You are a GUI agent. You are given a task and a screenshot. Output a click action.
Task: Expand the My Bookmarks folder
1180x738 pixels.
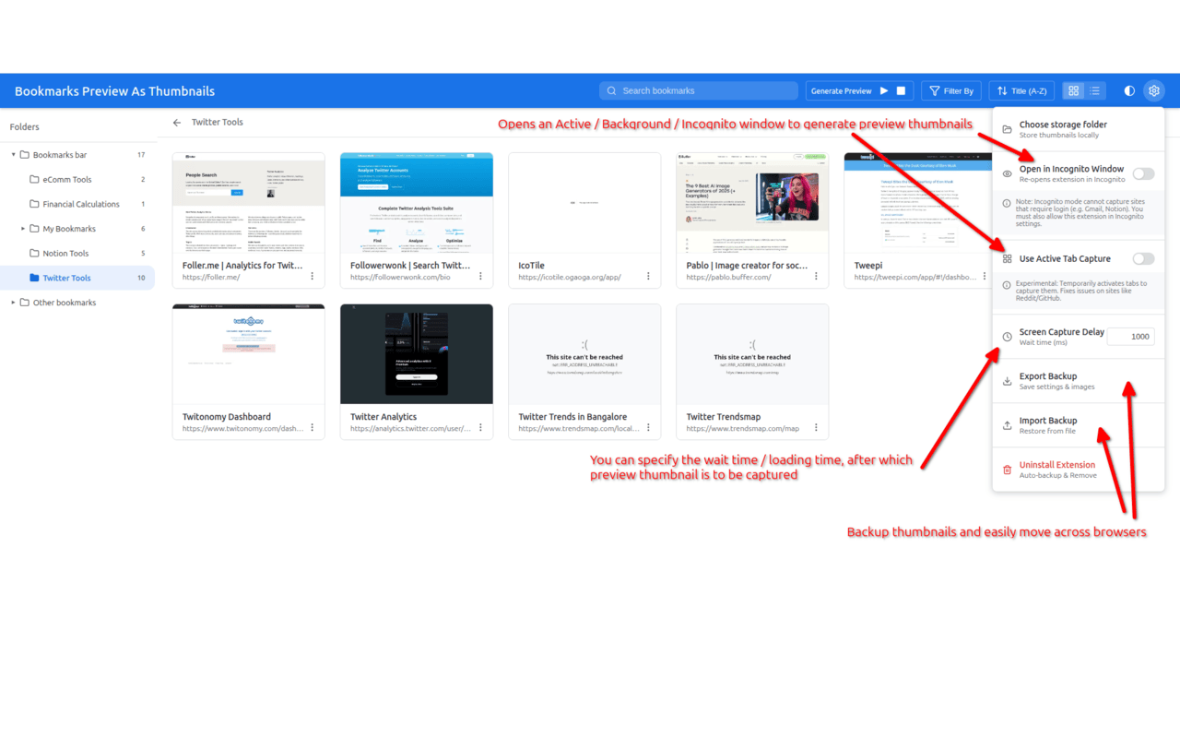pyautogui.click(x=23, y=229)
